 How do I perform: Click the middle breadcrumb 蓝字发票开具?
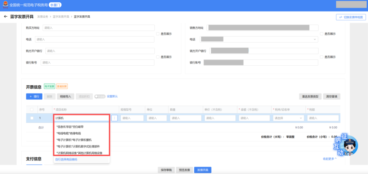(x=61, y=17)
